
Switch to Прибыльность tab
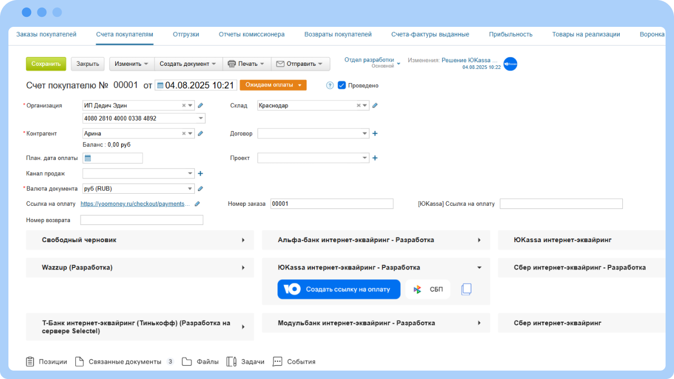[x=511, y=34]
